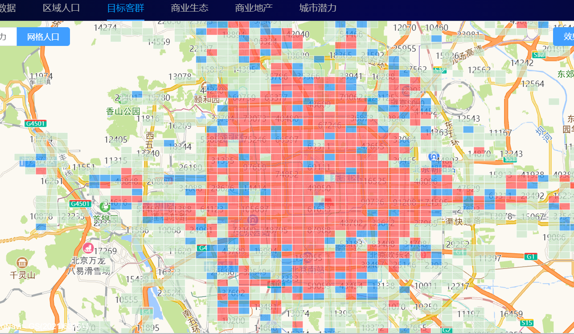The height and width of the screenshot is (334, 574).
Task: Select the grid figure 16261
Action: (52, 181)
